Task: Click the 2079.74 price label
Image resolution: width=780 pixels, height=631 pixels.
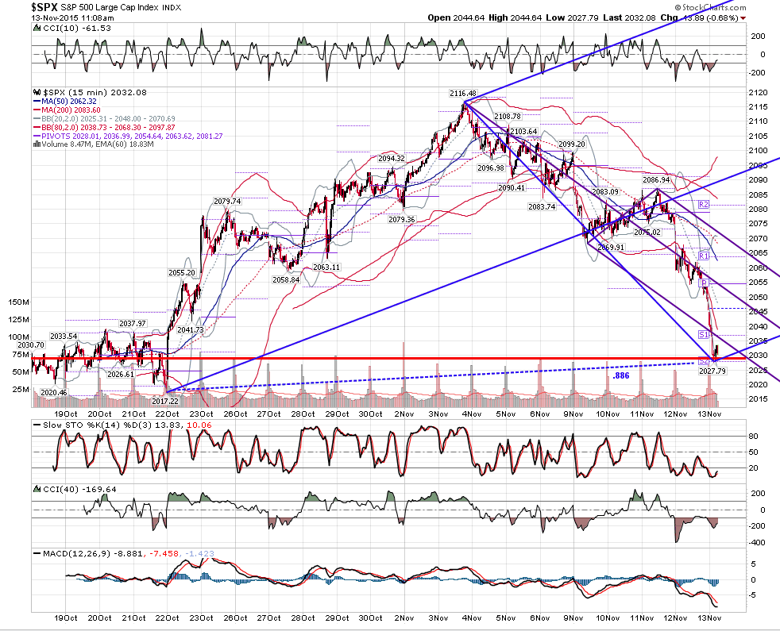Action: (227, 202)
